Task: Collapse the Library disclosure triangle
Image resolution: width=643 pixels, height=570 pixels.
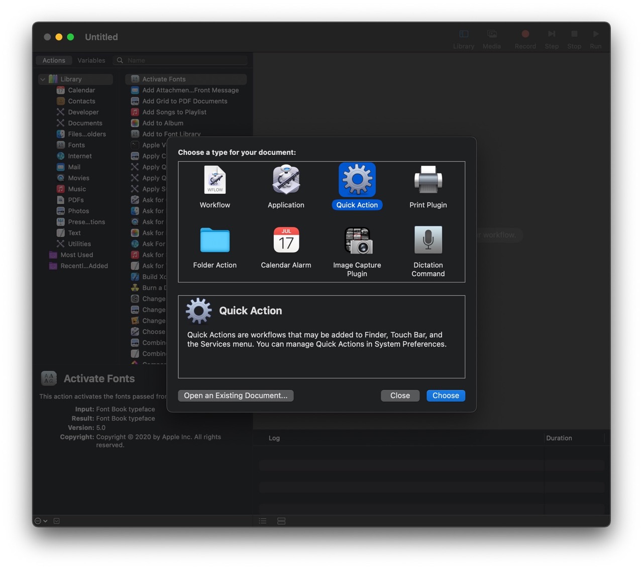Action: coord(43,79)
